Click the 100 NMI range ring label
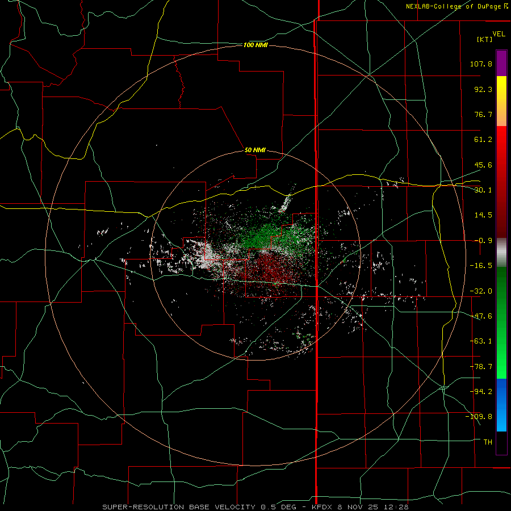The image size is (511, 511). [x=256, y=45]
